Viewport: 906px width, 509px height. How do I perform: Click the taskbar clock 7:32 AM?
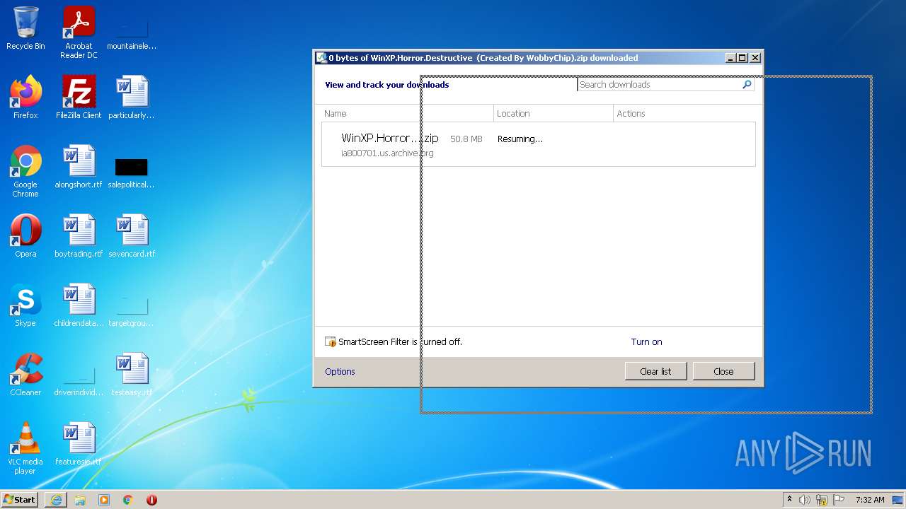(870, 500)
